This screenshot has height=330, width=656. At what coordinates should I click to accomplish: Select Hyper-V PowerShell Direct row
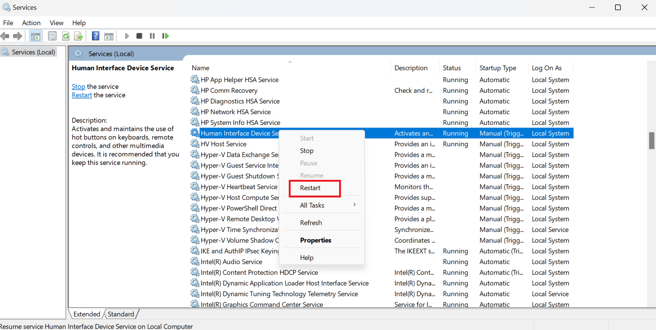pyautogui.click(x=382, y=208)
